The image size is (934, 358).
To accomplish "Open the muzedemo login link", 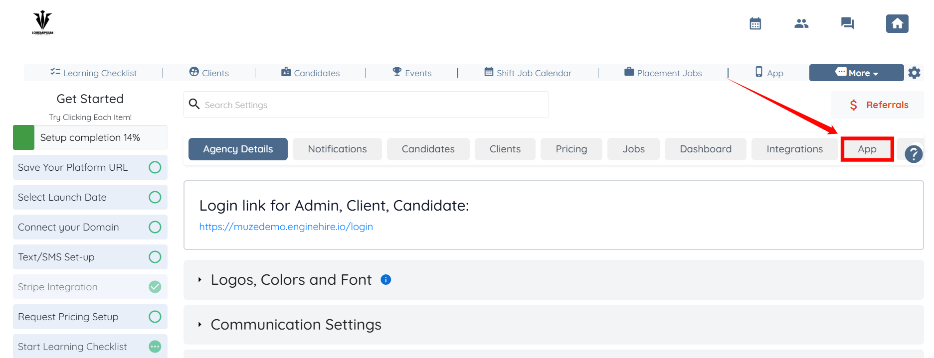I will click(x=286, y=227).
